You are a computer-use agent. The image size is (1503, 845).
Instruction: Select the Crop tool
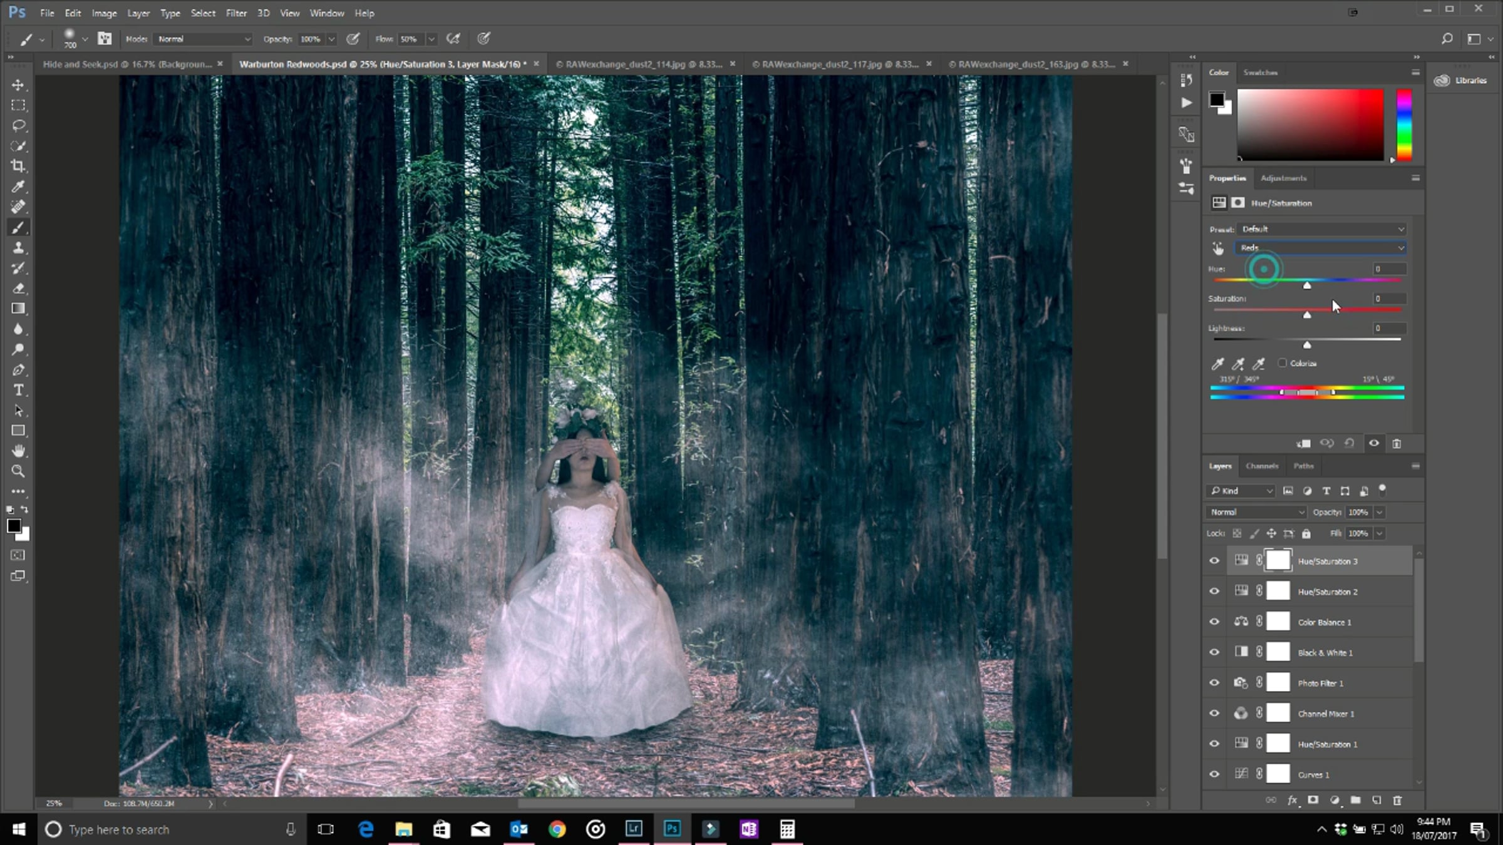[18, 166]
